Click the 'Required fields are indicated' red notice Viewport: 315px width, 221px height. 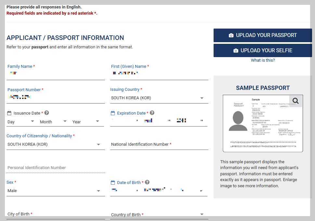52,13
